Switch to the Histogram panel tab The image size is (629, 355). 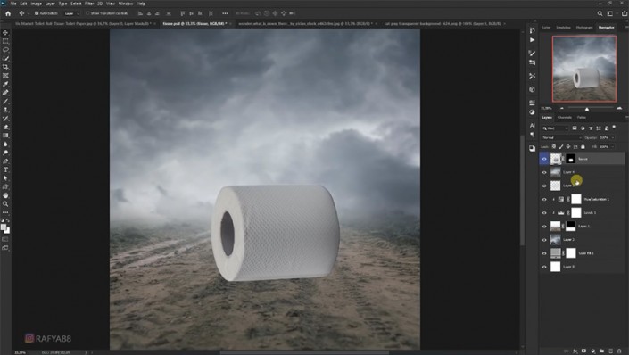(584, 28)
